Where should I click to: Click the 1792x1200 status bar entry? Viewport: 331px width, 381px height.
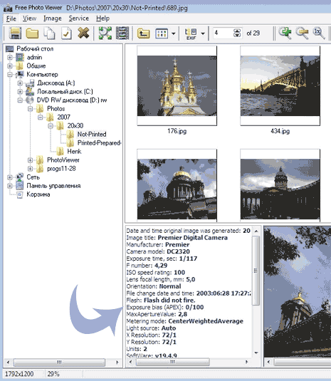(x=19, y=374)
